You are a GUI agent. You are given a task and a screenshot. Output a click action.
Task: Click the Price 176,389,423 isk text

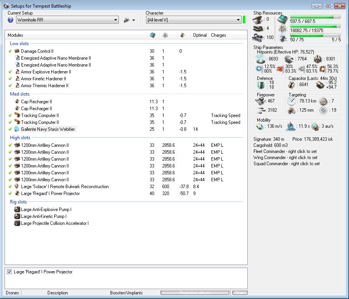point(313,139)
